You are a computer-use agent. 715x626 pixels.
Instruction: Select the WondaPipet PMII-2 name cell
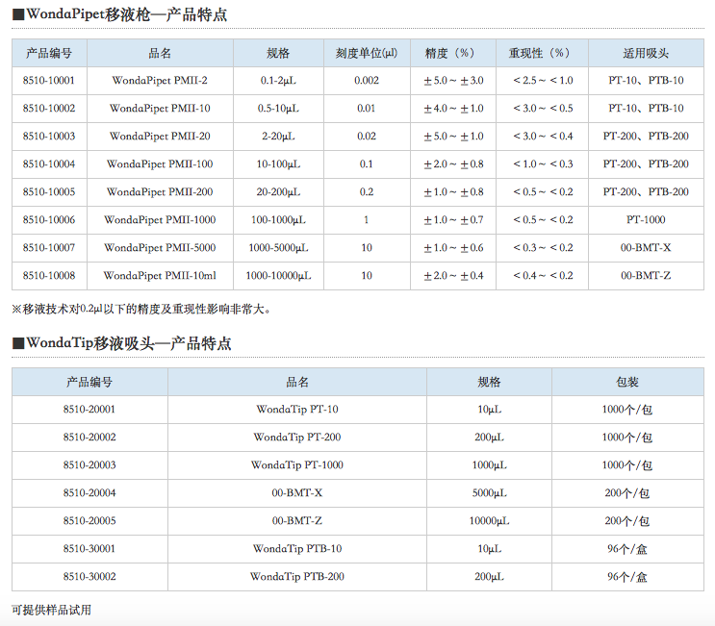(x=160, y=81)
